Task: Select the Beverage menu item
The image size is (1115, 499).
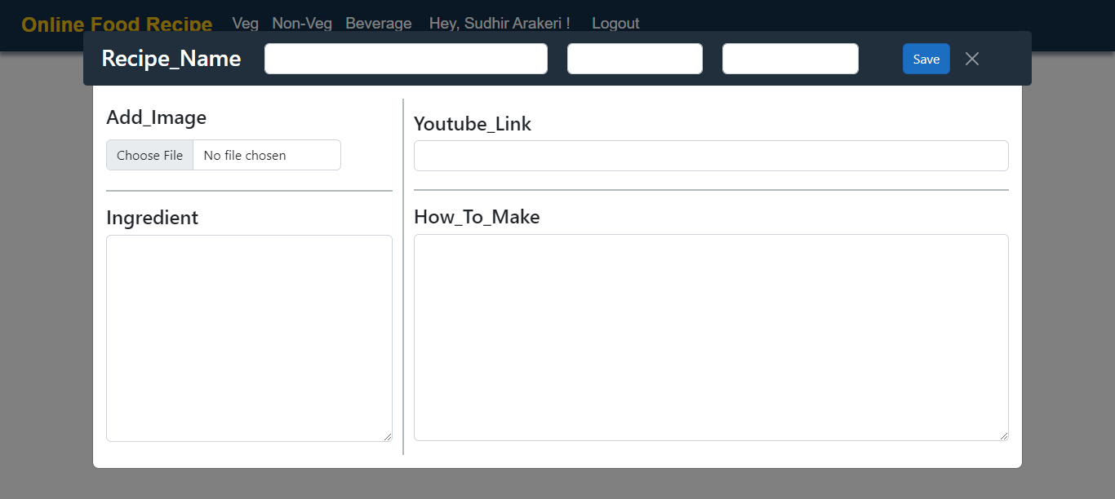Action: coord(379,24)
